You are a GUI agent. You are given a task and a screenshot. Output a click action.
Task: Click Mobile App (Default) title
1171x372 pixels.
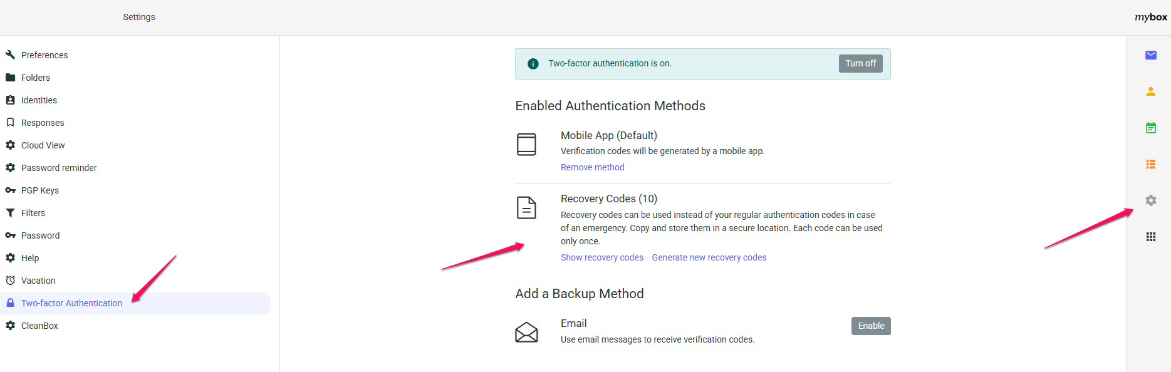(x=609, y=135)
